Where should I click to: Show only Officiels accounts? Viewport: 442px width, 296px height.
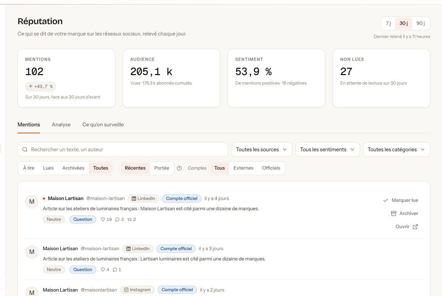(x=271, y=168)
